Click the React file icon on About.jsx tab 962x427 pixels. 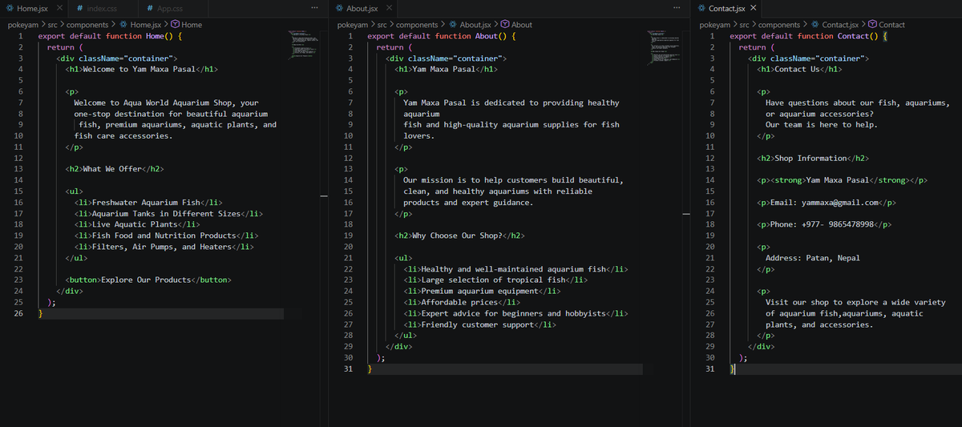click(339, 8)
